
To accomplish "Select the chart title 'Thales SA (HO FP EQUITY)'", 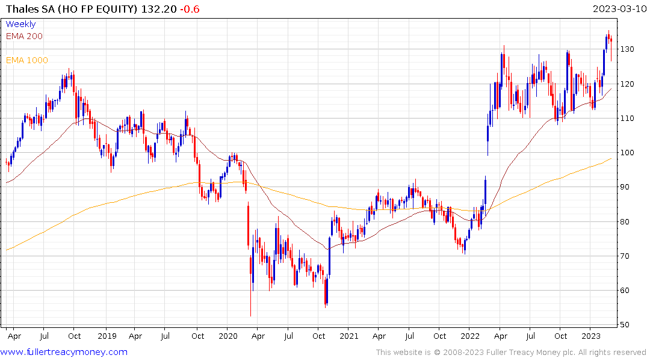I will 72,9.
